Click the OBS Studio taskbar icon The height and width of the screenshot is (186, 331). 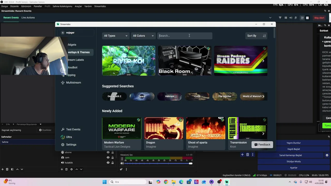[219, 182]
